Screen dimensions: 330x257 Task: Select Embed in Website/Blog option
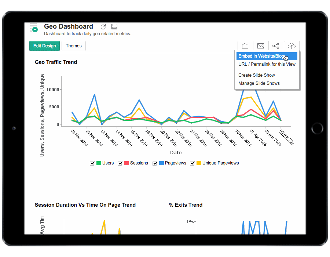[x=267, y=56]
